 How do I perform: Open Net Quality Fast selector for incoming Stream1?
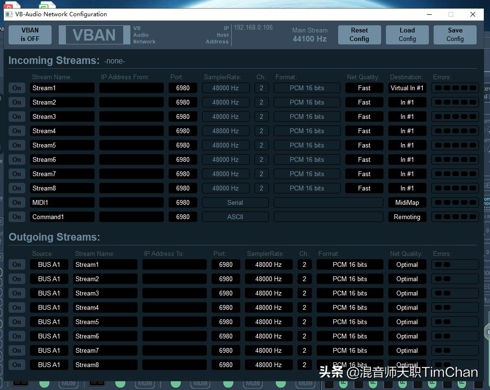(364, 88)
